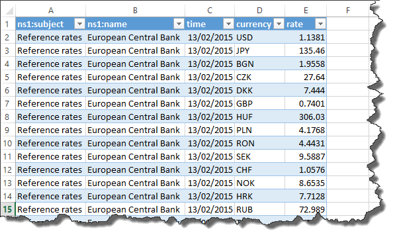This screenshot has height=243, width=397.
Task: Select column B header
Action: tap(135, 11)
